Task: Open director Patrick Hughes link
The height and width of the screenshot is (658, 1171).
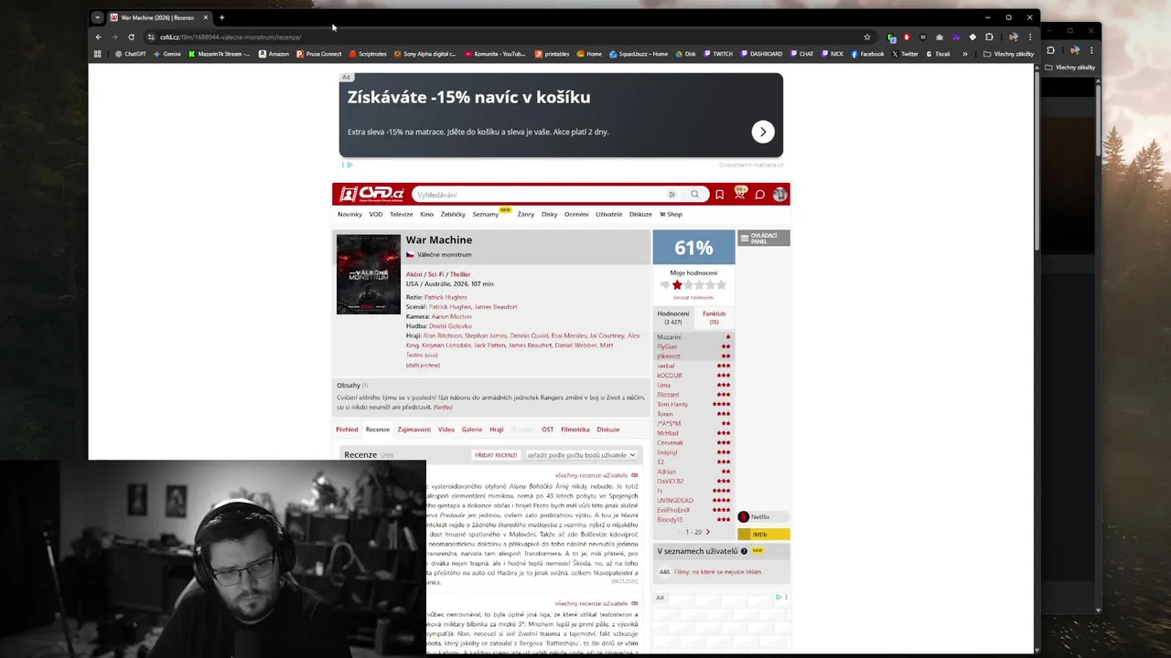Action: click(x=446, y=297)
